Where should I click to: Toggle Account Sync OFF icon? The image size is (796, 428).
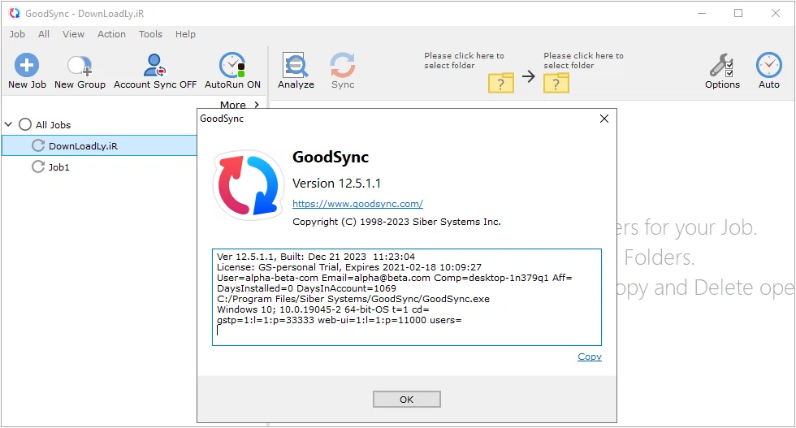(154, 66)
